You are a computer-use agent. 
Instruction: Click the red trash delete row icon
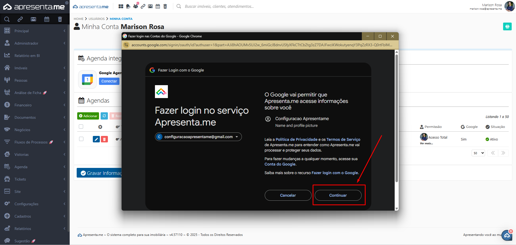pos(104,139)
